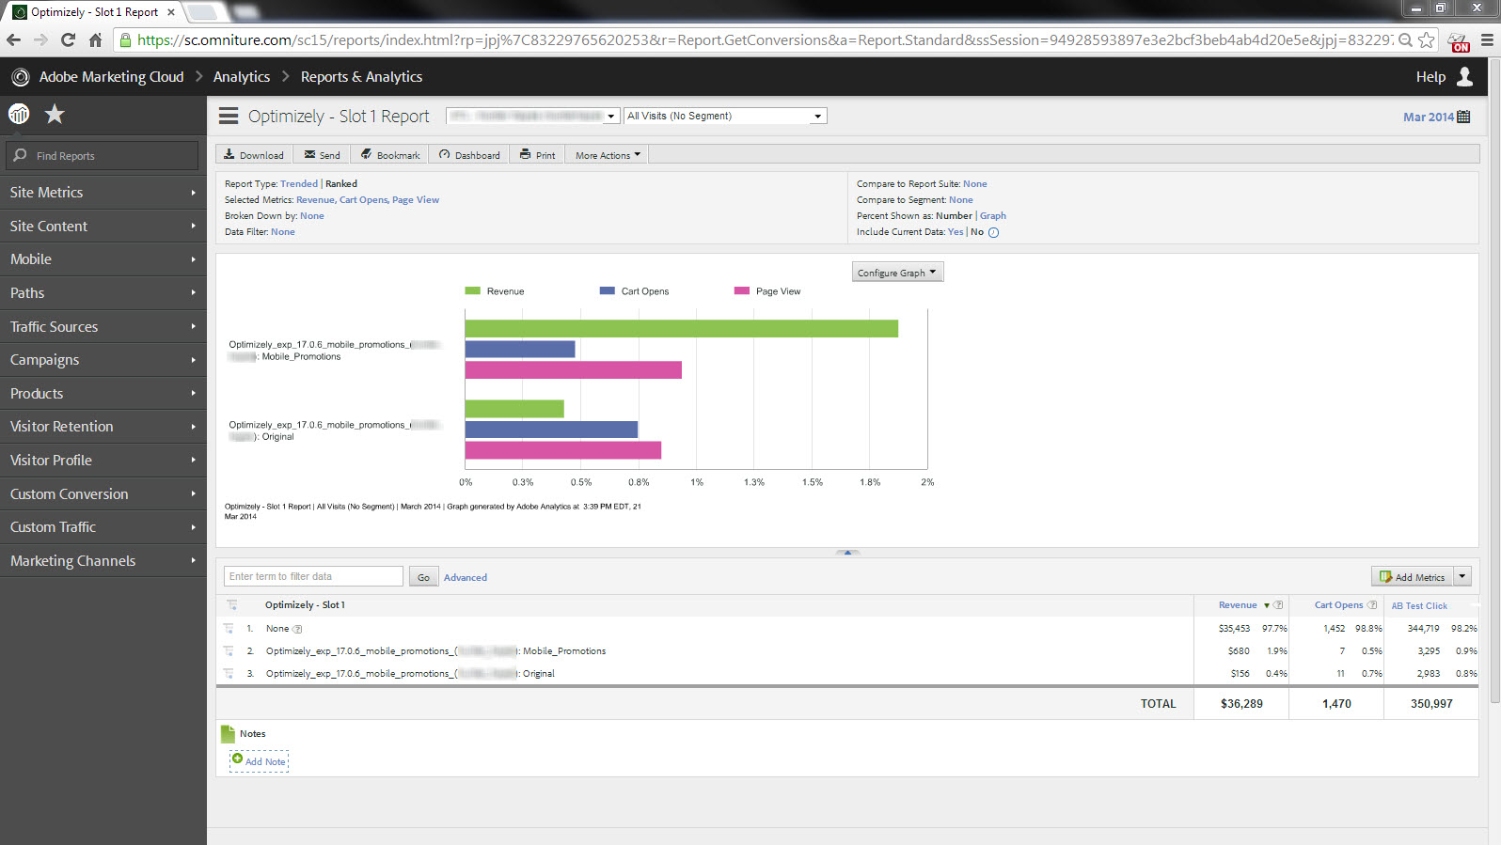1501x845 pixels.
Task: Open the Add Metrics dropdown arrow
Action: (1462, 576)
